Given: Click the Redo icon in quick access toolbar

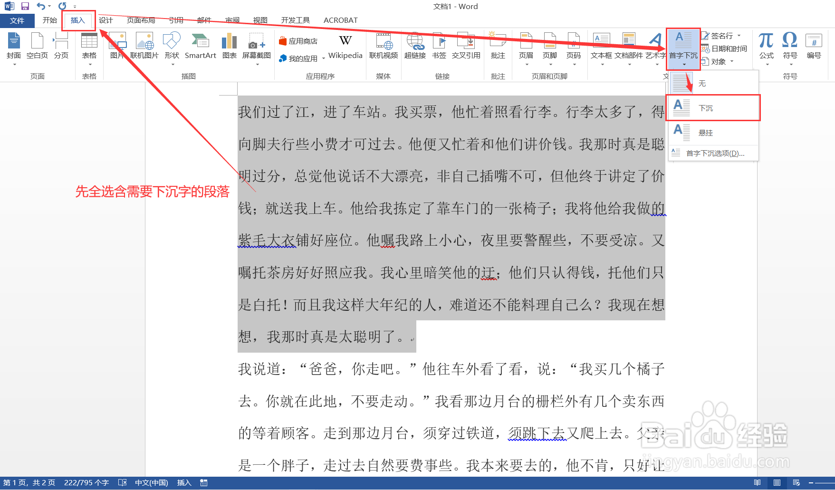Looking at the screenshot, I should point(62,6).
